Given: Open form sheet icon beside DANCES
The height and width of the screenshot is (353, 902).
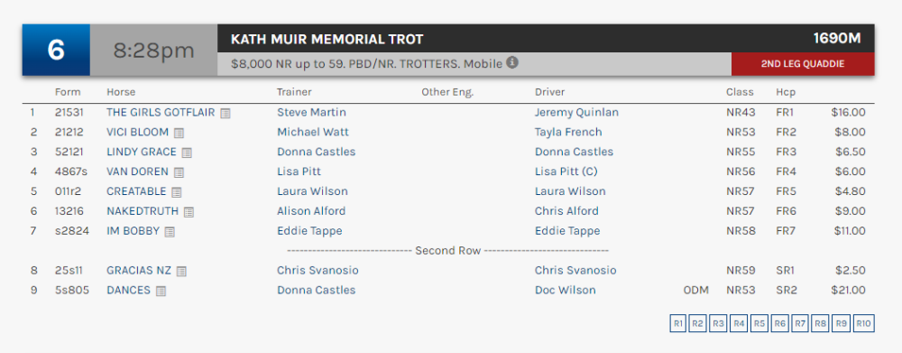Looking at the screenshot, I should click(161, 291).
